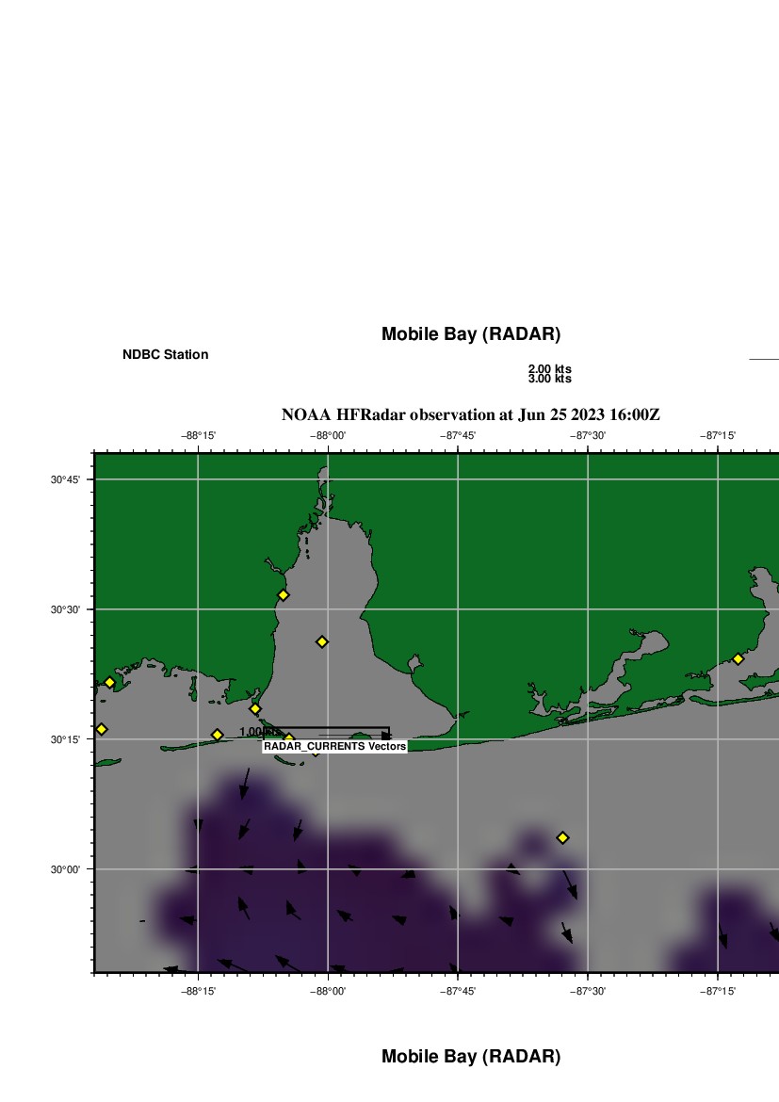Click the station diamond on the green land at far west
The width and height of the screenshot is (779, 1102).
click(x=109, y=682)
